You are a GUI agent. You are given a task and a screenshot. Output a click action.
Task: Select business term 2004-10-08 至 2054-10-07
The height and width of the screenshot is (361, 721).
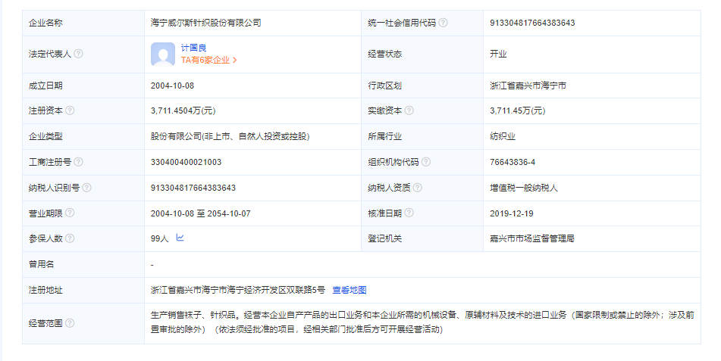click(200, 213)
